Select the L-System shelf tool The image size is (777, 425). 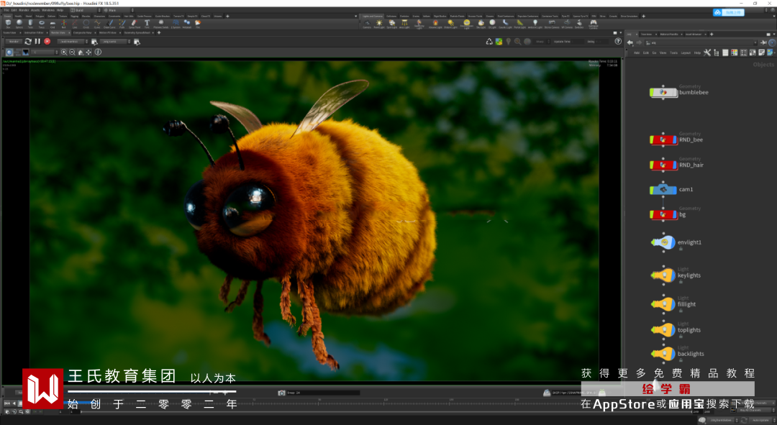click(x=176, y=23)
